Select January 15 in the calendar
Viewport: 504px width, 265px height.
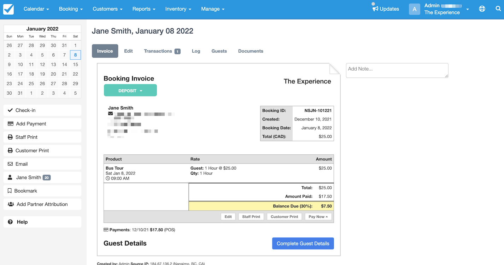pyautogui.click(x=75, y=64)
